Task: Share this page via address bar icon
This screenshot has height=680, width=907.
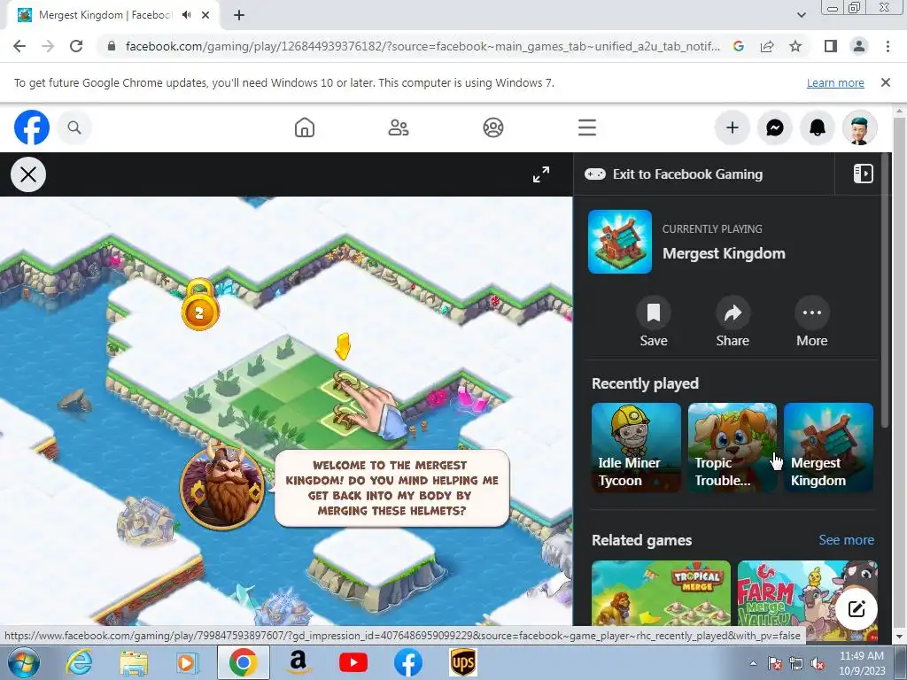Action: point(767,46)
